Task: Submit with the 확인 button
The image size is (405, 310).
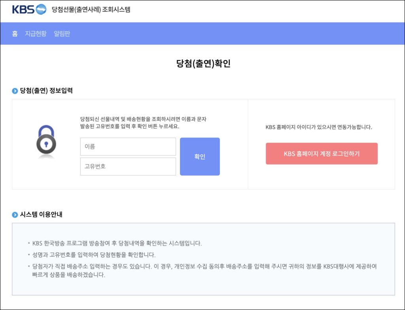Action: [x=200, y=157]
